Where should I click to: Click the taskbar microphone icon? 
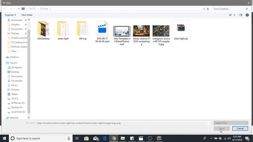click(x=69, y=138)
